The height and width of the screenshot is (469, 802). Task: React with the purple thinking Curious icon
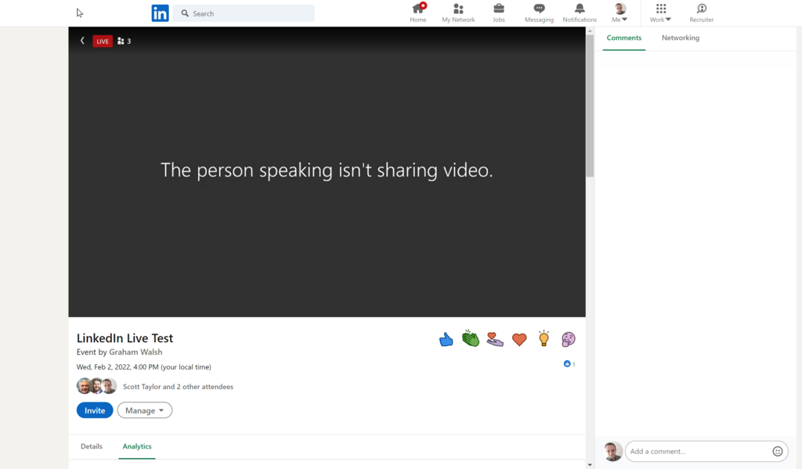click(x=569, y=339)
